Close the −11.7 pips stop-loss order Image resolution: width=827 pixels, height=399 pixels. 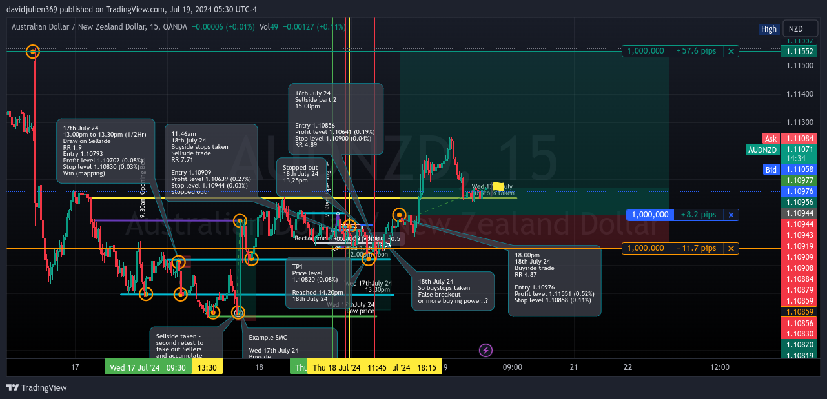point(731,248)
